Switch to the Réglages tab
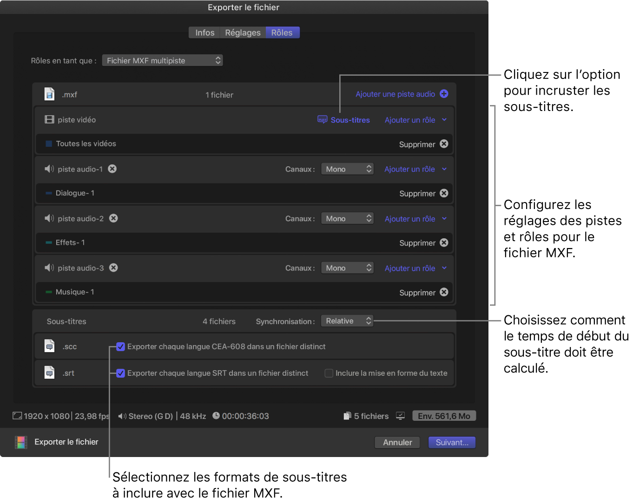Image resolution: width=633 pixels, height=503 pixels. click(x=243, y=33)
